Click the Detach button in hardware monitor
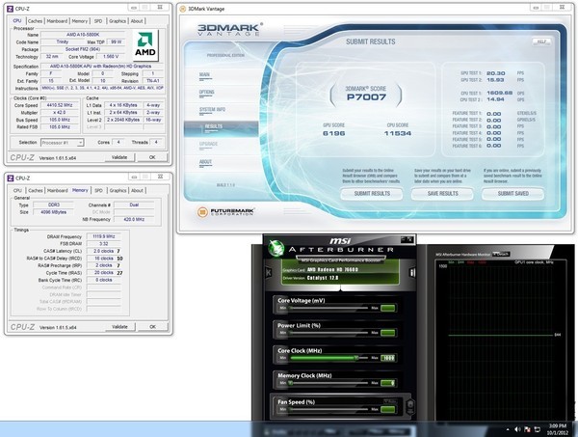This screenshot has width=578, height=437. (501, 254)
